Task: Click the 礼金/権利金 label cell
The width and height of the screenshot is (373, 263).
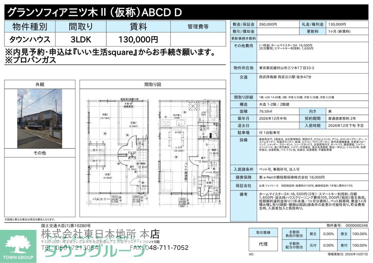Action: coord(312,24)
